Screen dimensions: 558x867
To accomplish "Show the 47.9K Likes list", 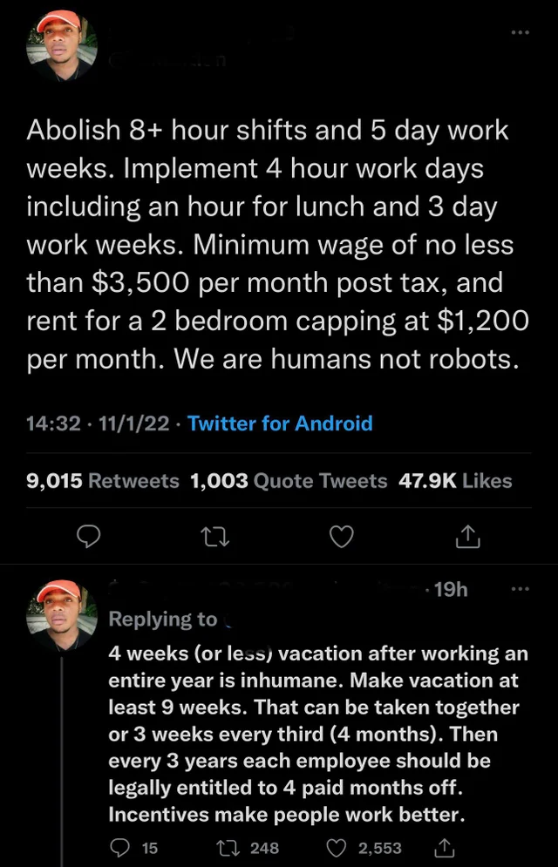I will click(455, 480).
